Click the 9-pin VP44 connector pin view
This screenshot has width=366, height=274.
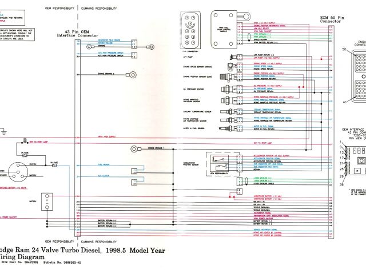pos(189,30)
